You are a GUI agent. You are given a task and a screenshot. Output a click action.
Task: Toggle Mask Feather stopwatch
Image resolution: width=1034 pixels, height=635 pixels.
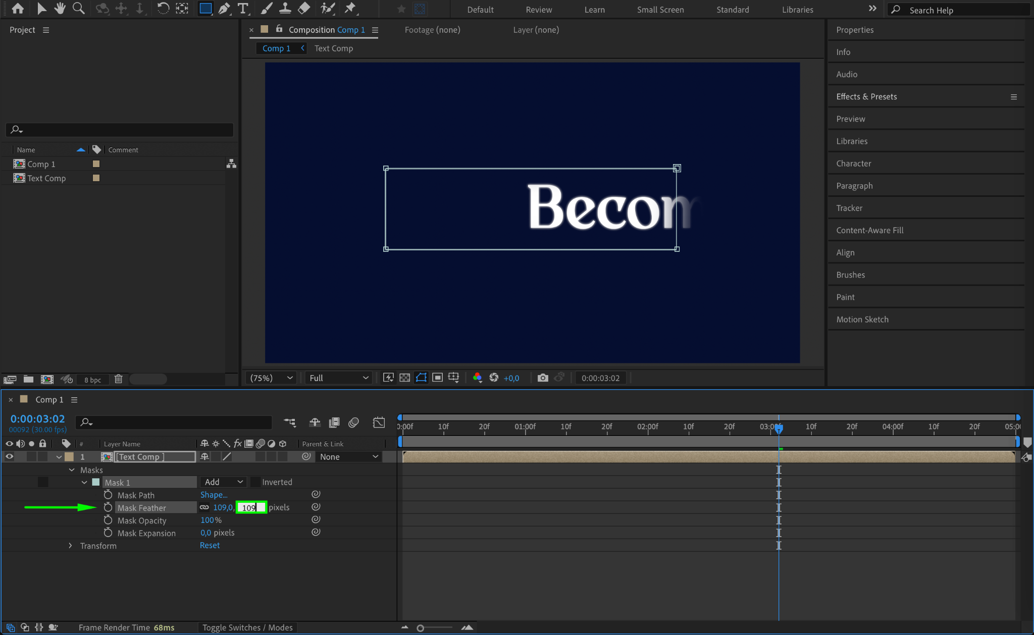pyautogui.click(x=108, y=507)
